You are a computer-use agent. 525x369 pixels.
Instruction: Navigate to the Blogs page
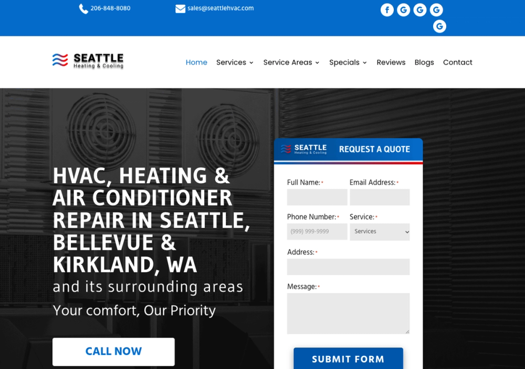(x=424, y=62)
